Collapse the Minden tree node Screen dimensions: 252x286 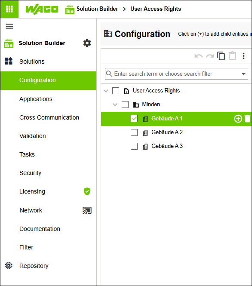[115, 105]
